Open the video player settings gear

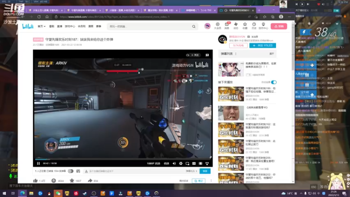coord(181,163)
